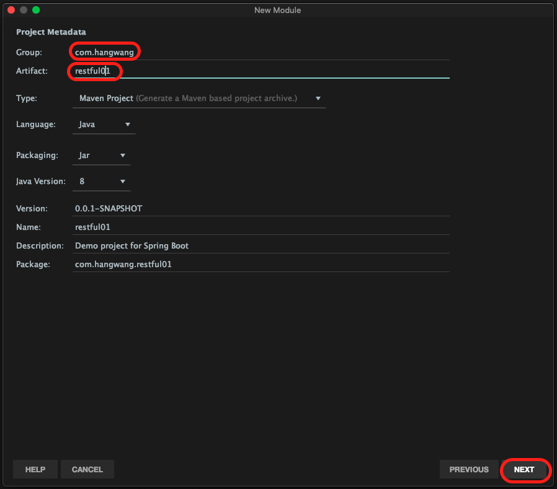Click the Description input field
This screenshot has height=489, width=557.
coord(261,245)
